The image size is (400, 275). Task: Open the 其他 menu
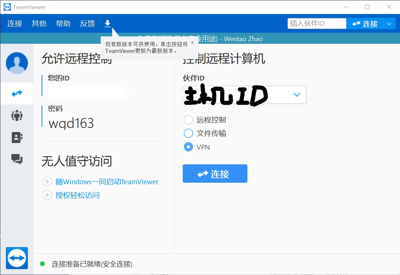(x=39, y=24)
